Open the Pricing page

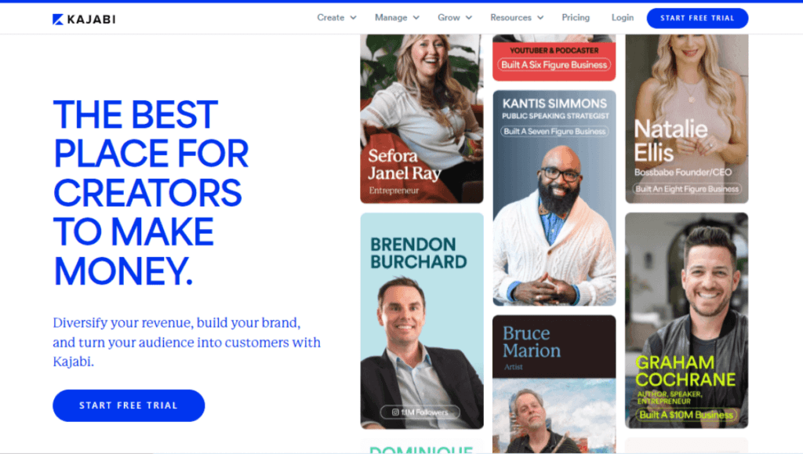click(x=576, y=17)
